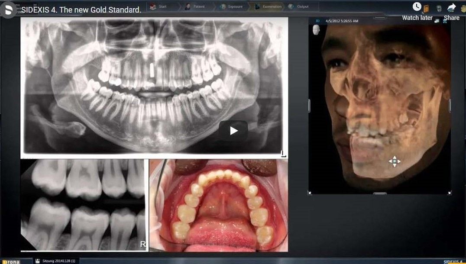
Task: Click the Patient phase person icon
Action: click(x=188, y=7)
